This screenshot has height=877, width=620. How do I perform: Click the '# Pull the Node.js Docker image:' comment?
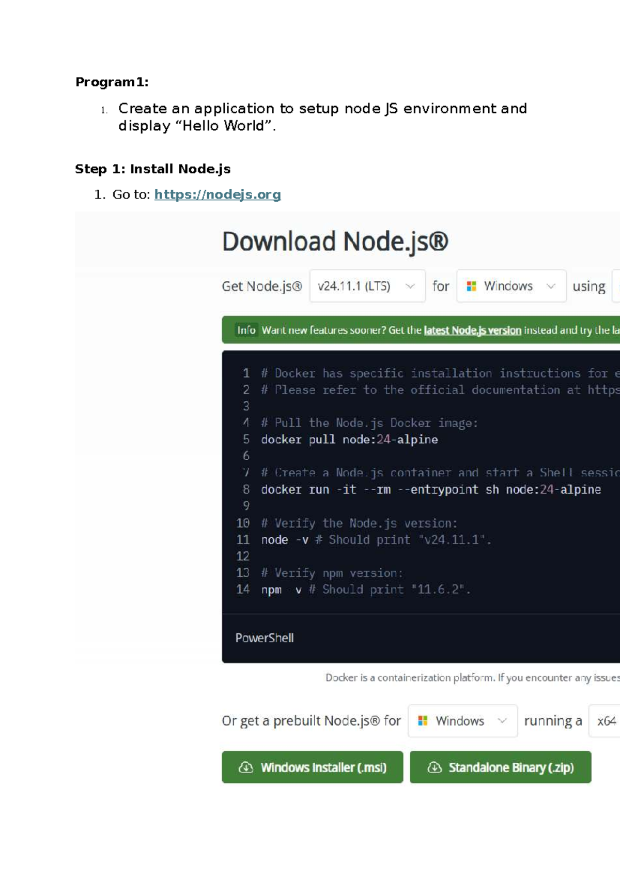point(369,423)
